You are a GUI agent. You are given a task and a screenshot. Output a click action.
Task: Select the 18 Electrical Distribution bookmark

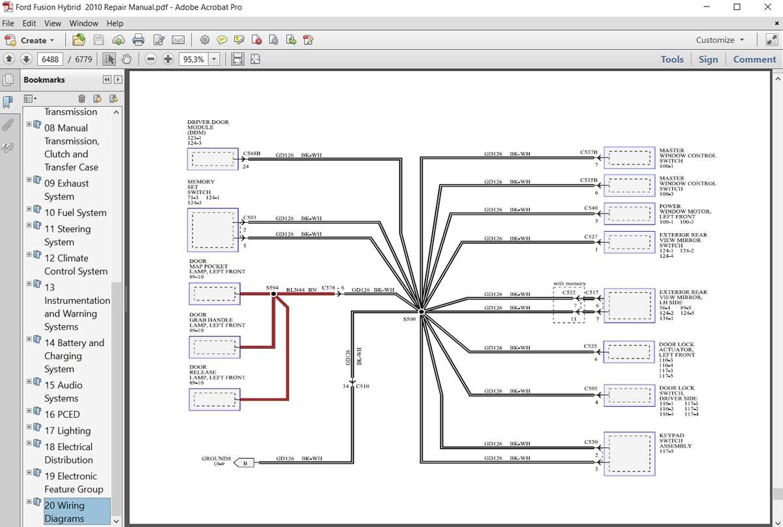[69, 453]
